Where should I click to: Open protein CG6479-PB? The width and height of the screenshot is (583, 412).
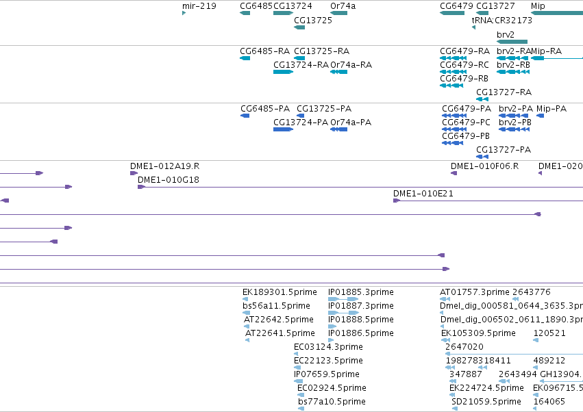pyautogui.click(x=466, y=136)
